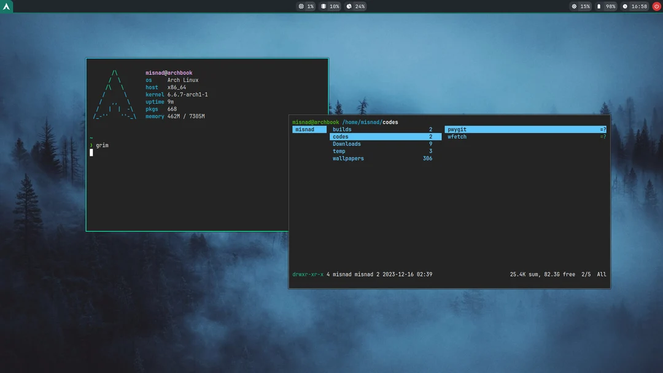Open the clock showing 16:58
The height and width of the screenshot is (373, 663).
pos(634,6)
